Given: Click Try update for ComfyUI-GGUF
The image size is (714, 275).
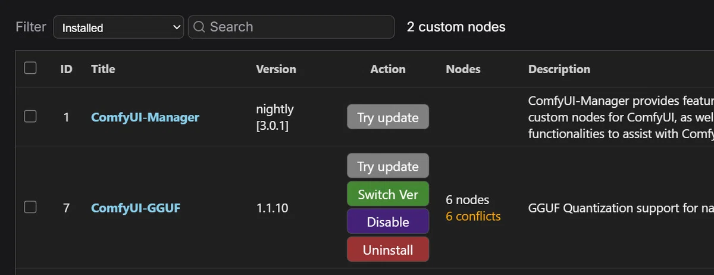Looking at the screenshot, I should [388, 166].
